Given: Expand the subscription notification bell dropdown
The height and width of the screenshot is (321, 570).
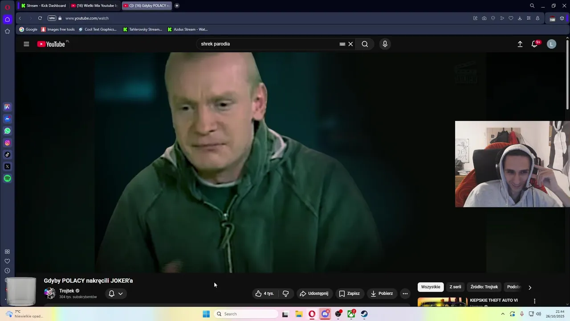Looking at the screenshot, I should coord(116,293).
